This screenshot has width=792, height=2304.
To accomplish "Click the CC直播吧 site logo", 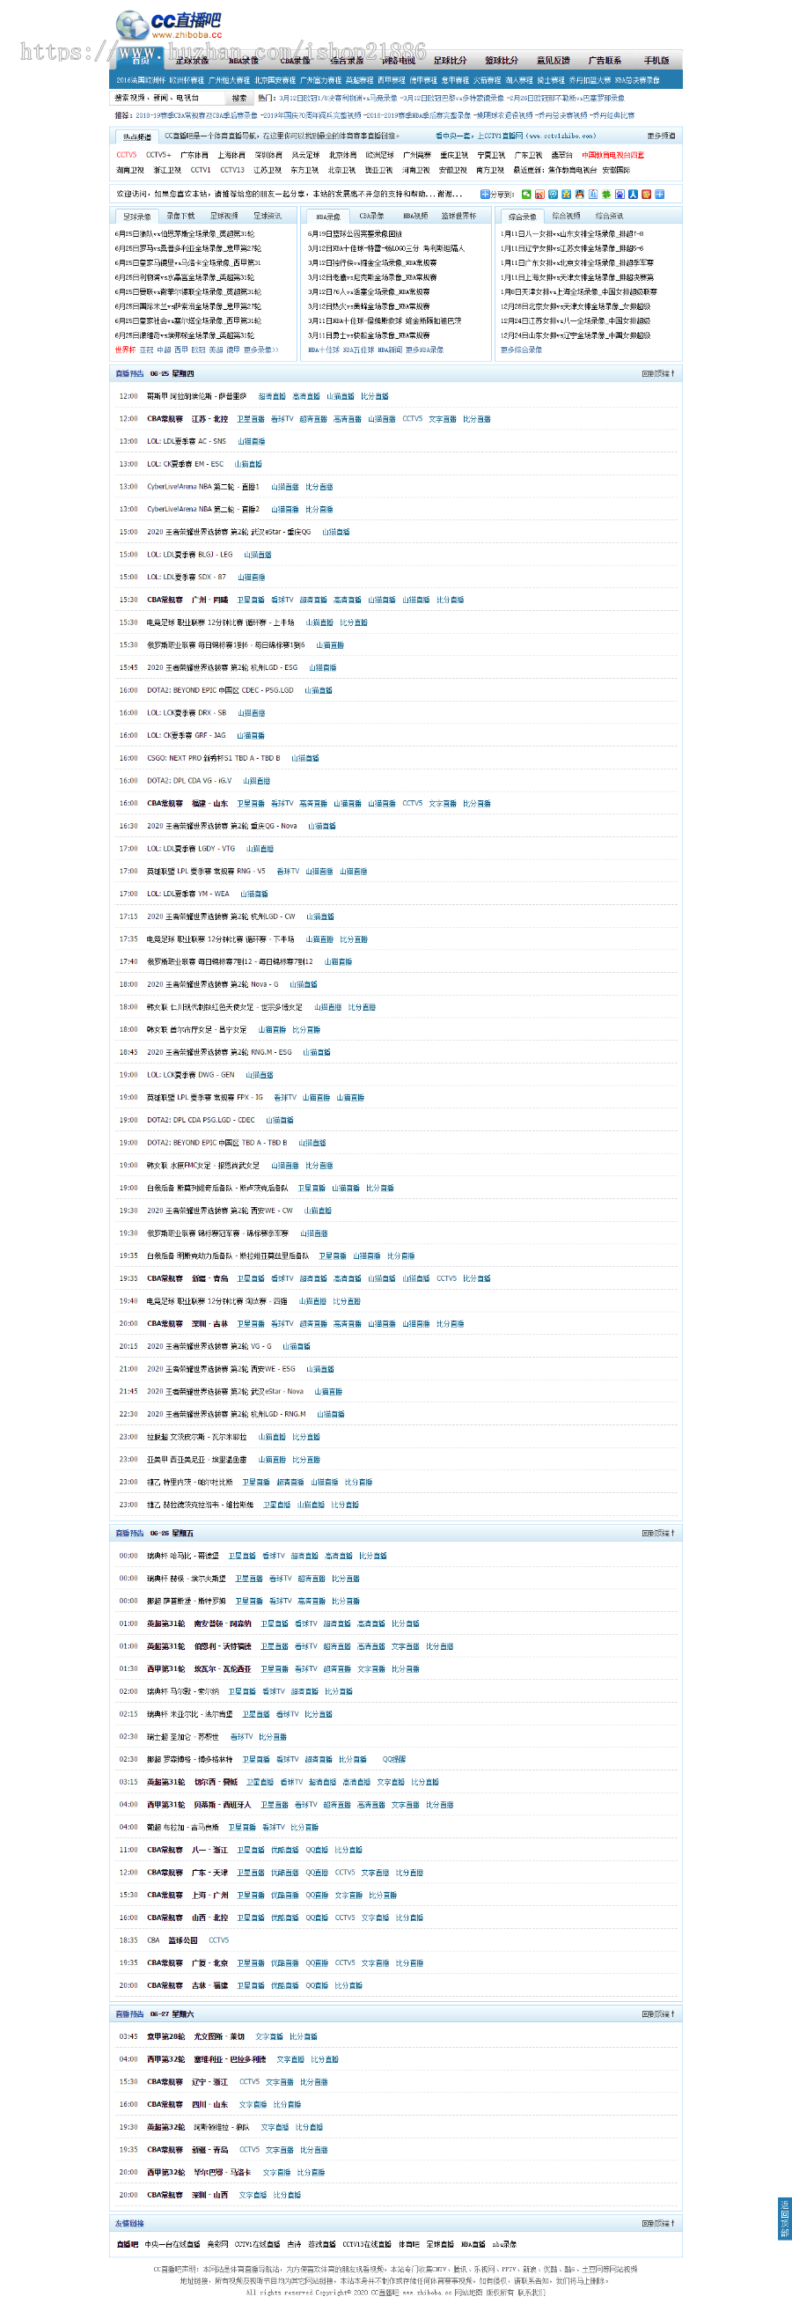I will tap(168, 24).
